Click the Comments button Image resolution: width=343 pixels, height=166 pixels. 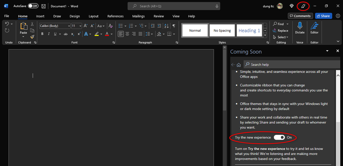click(x=300, y=16)
